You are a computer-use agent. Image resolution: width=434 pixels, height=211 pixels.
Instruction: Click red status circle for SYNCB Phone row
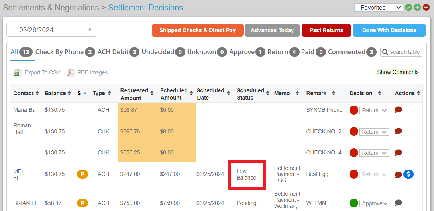[x=354, y=110]
